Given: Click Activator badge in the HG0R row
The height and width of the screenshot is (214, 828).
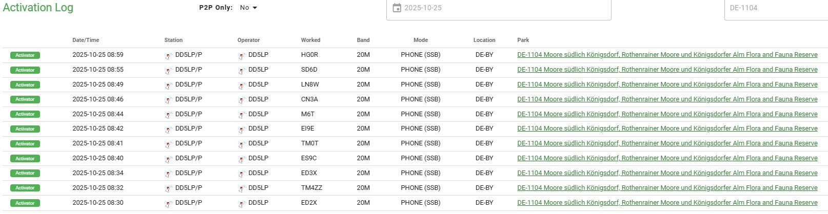Looking at the screenshot, I should 25,55.
